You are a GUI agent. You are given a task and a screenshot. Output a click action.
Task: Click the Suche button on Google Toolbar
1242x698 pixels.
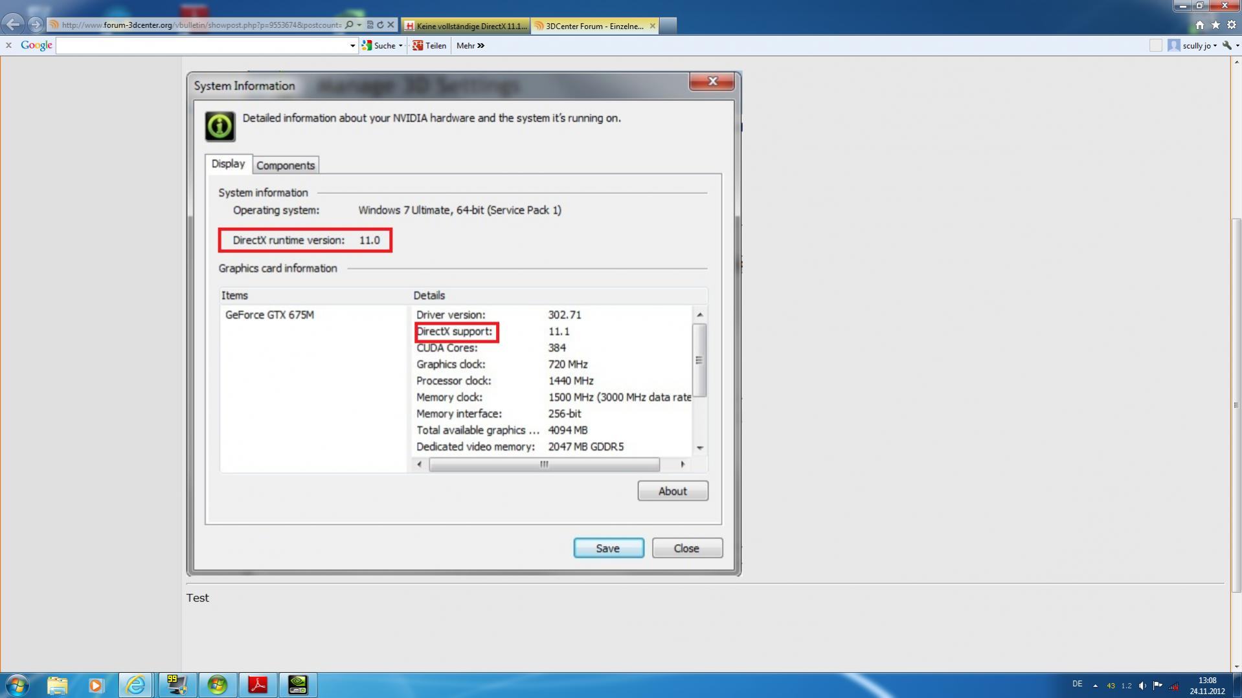point(379,45)
